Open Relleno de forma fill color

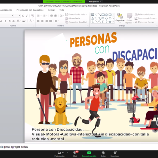coord(145,14)
